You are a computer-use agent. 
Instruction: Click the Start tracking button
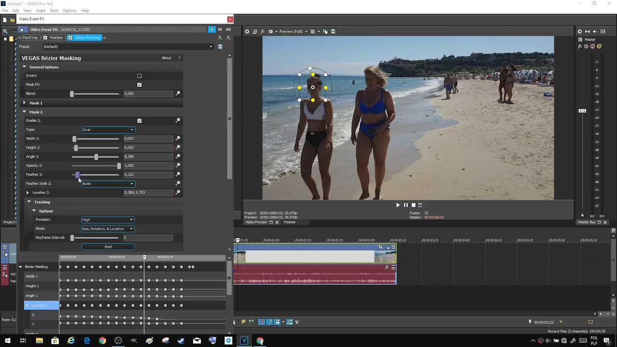click(x=108, y=247)
